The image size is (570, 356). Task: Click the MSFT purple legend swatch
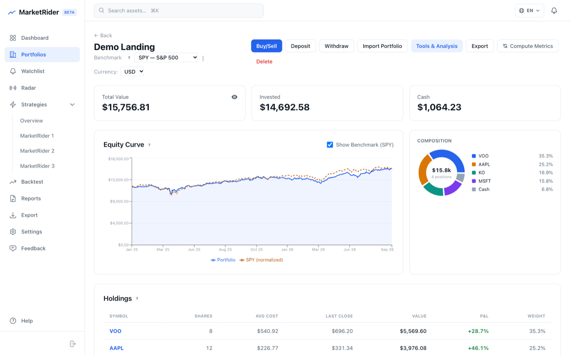(x=473, y=181)
